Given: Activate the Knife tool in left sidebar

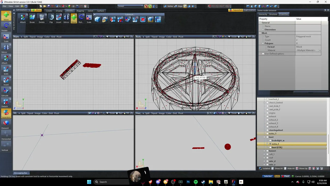Looking at the screenshot, I should [x=6, y=70].
